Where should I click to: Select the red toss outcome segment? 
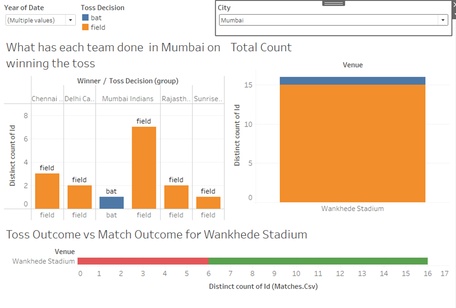[143, 260]
